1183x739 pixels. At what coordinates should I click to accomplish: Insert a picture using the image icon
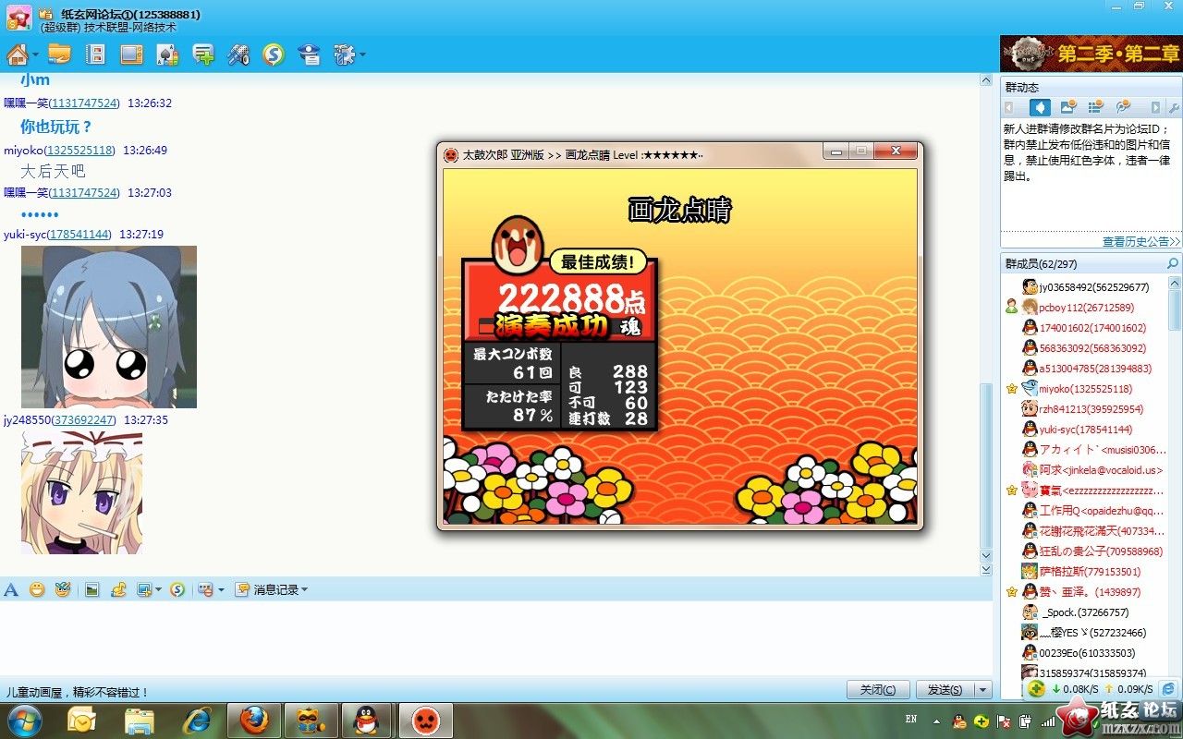point(91,589)
